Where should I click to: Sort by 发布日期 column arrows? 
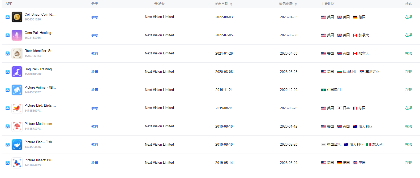[x=231, y=4]
